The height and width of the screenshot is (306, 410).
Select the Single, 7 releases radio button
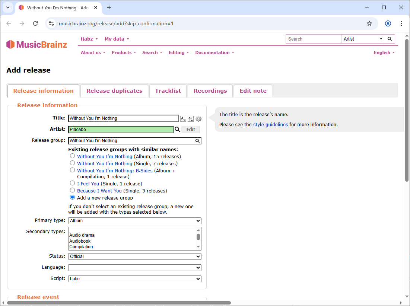73,163
